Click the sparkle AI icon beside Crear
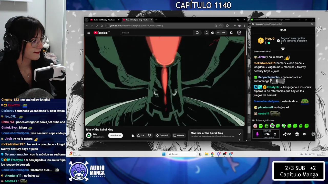328x184 pixels. point(212,33)
